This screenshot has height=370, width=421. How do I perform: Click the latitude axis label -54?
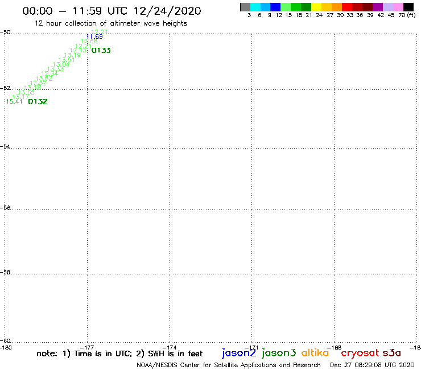point(5,146)
